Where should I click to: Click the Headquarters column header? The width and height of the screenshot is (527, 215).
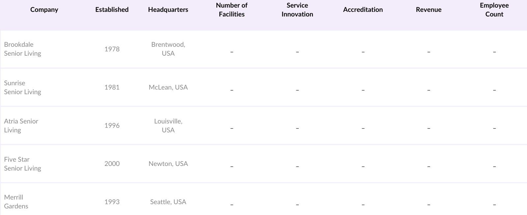pyautogui.click(x=168, y=10)
